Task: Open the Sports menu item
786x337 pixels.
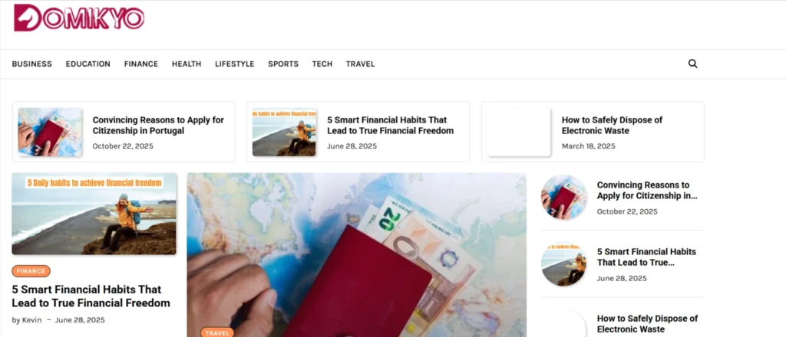Action: [283, 64]
